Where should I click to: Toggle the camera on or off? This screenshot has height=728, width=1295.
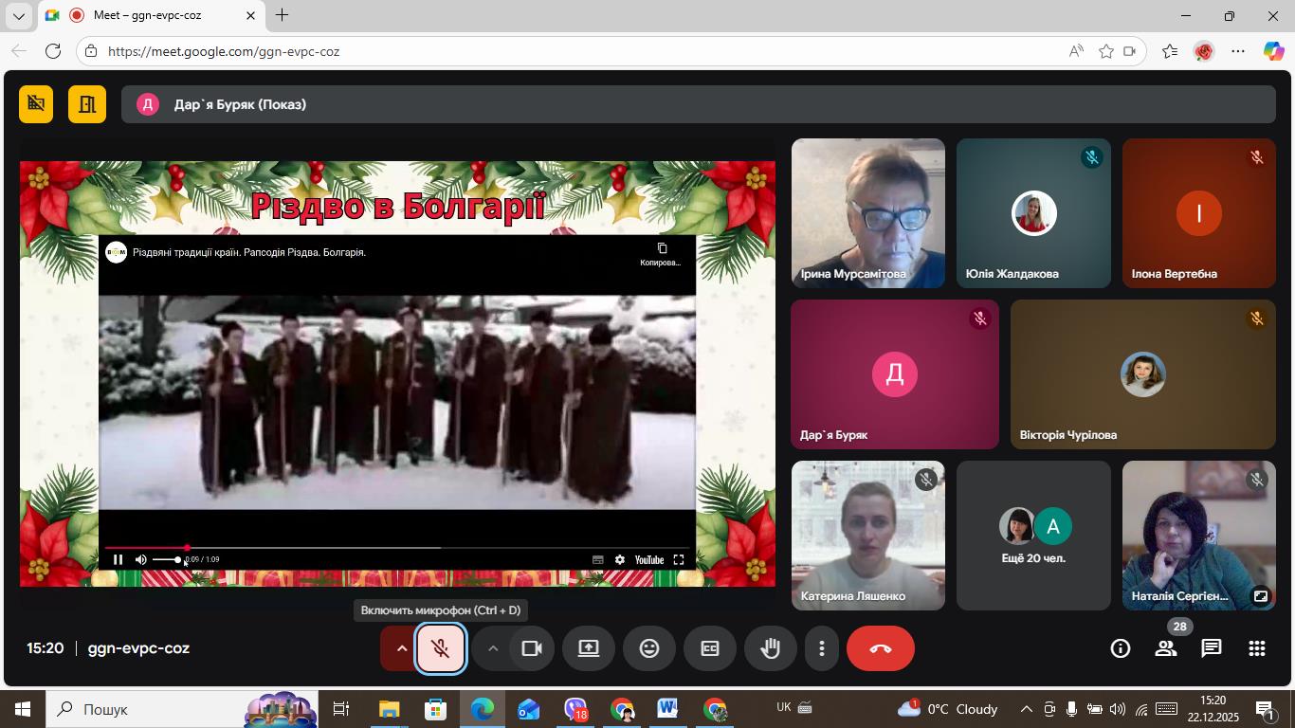[532, 648]
